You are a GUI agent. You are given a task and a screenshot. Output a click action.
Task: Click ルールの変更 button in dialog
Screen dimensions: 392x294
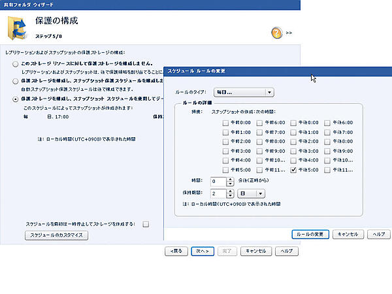310,235
